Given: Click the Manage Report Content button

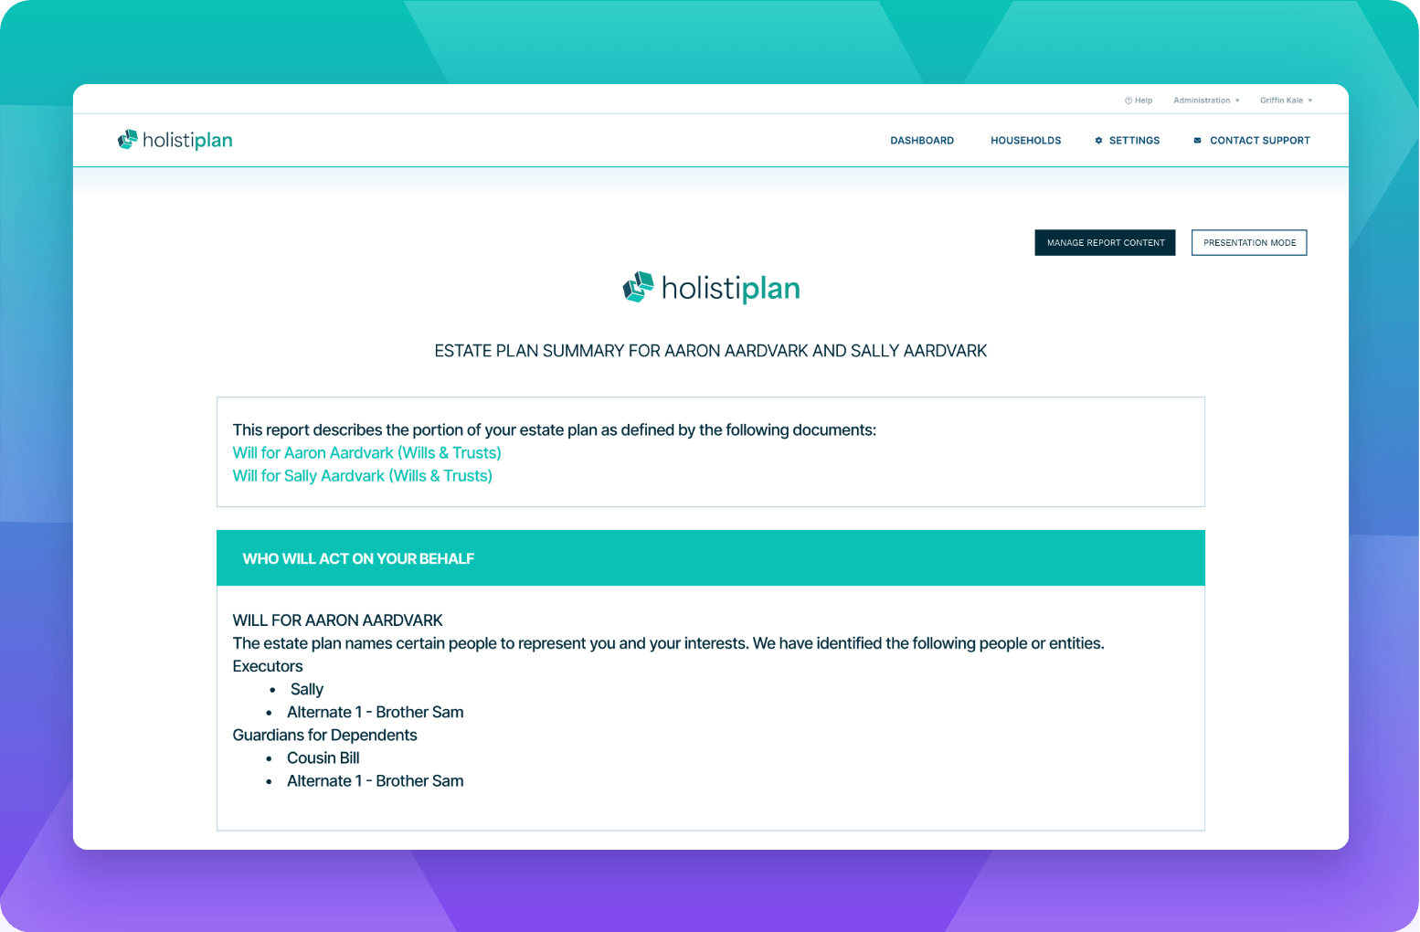Looking at the screenshot, I should 1105,243.
